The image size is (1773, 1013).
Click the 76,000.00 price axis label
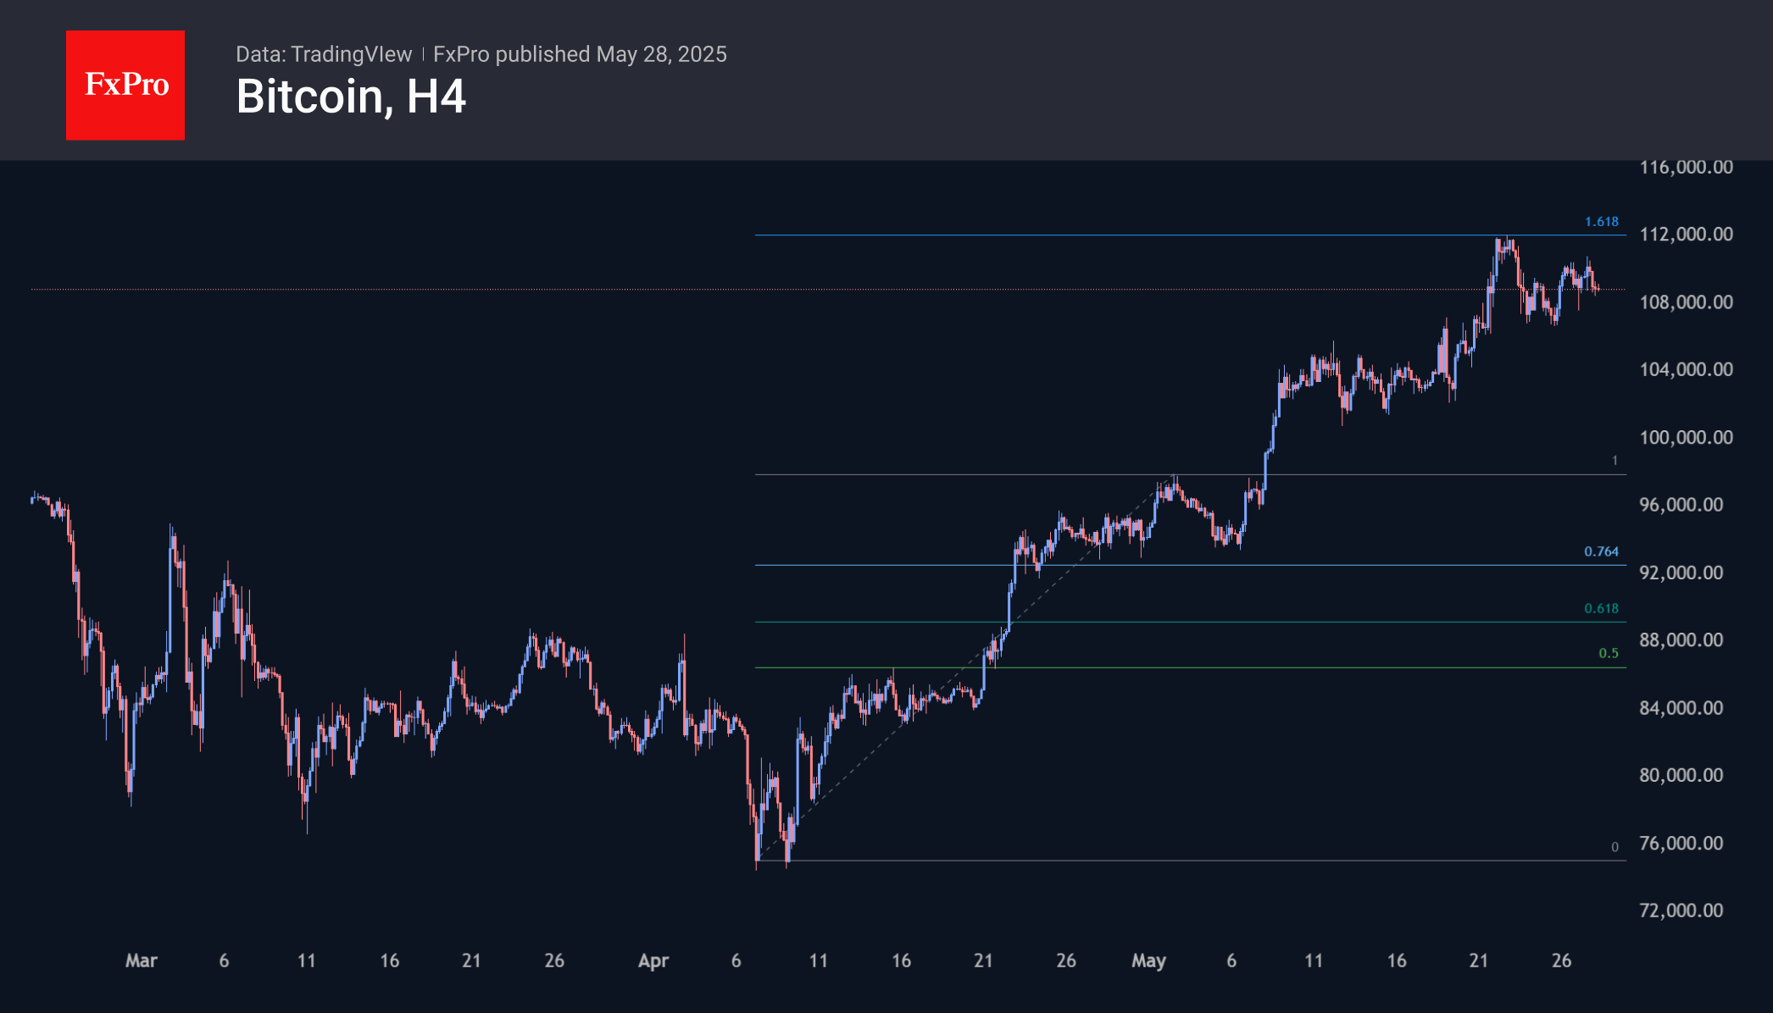tap(1681, 843)
